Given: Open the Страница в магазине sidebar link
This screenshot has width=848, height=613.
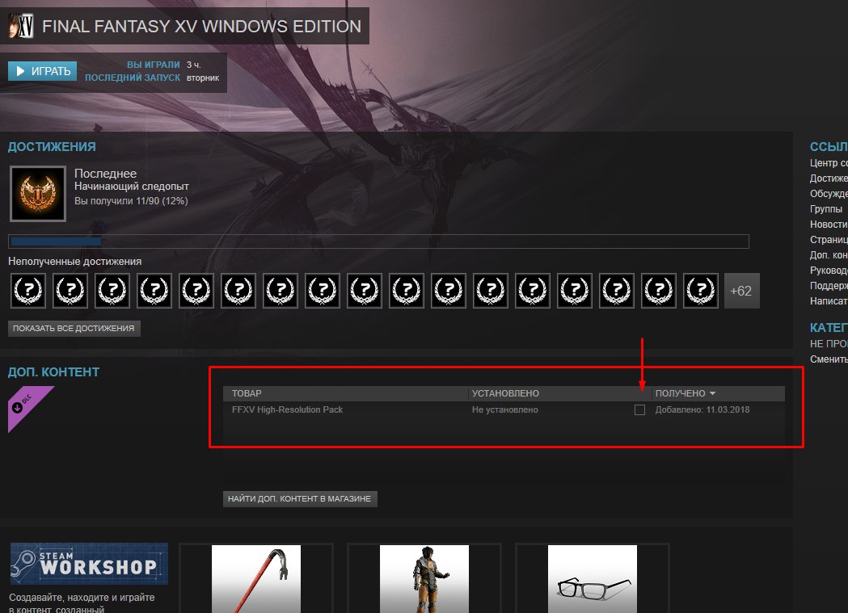Looking at the screenshot, I should 829,240.
